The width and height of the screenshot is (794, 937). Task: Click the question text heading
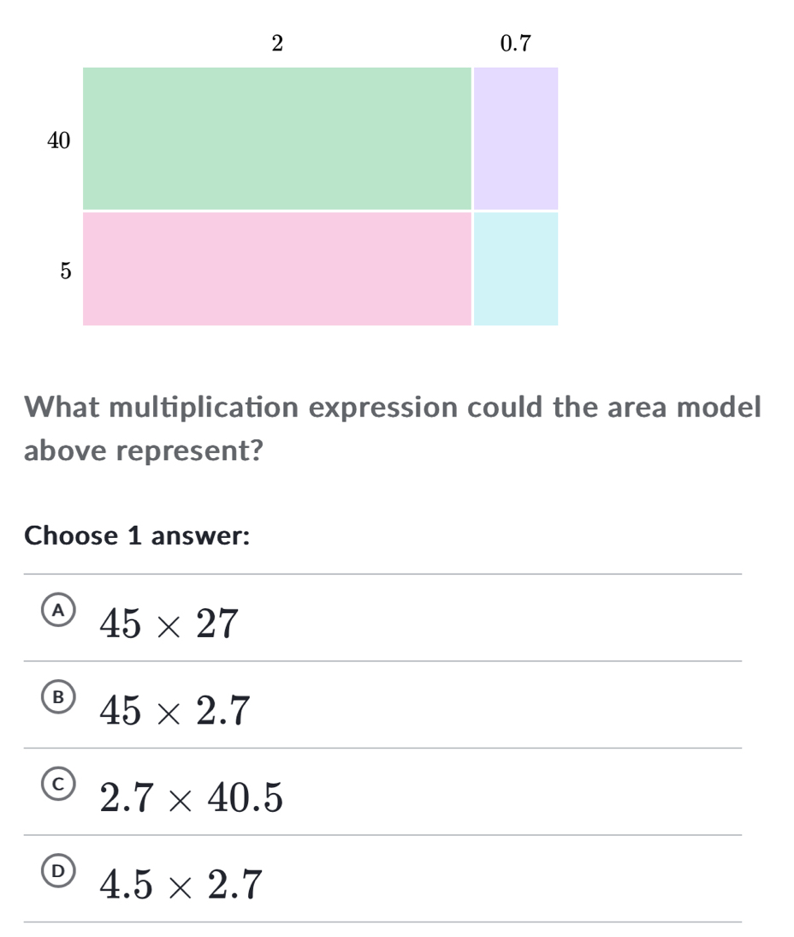392,427
